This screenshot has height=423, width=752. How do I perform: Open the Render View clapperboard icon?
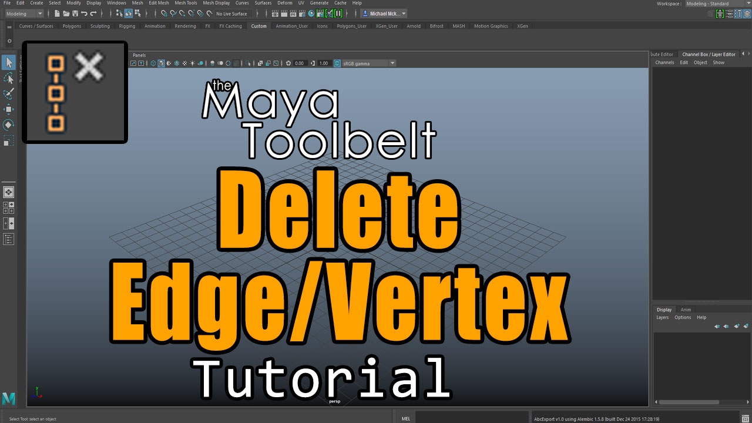pyautogui.click(x=275, y=14)
